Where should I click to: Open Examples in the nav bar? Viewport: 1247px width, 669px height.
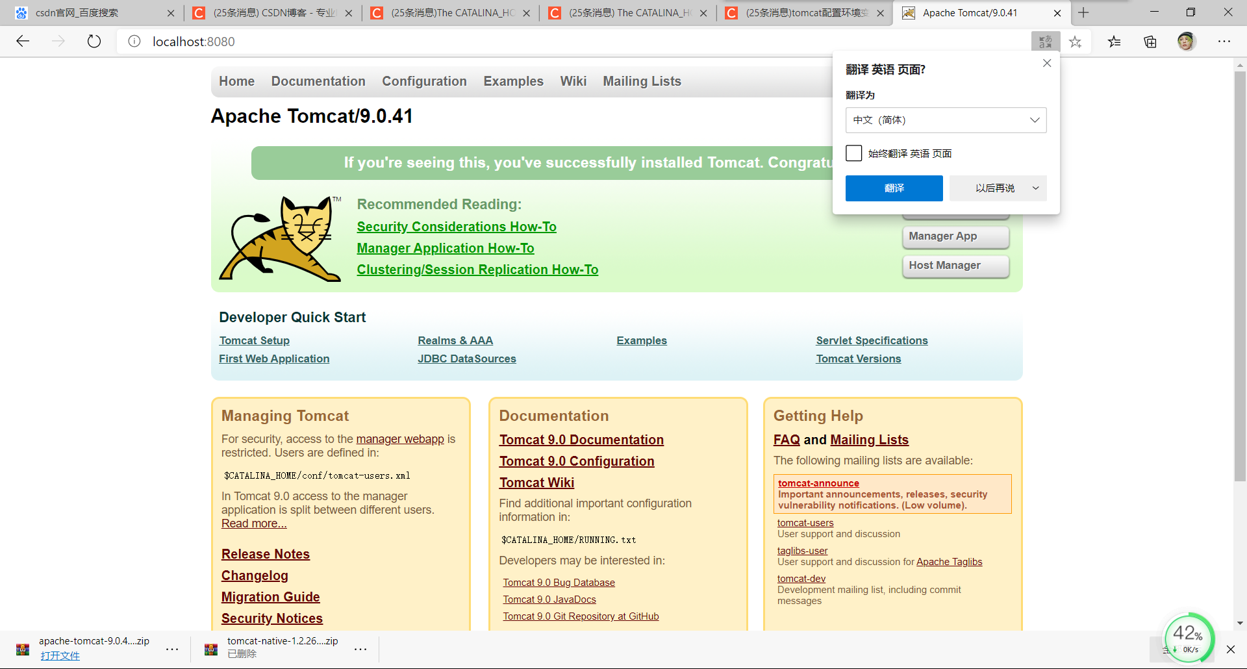coord(513,81)
